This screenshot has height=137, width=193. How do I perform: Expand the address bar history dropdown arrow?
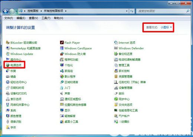(127, 11)
